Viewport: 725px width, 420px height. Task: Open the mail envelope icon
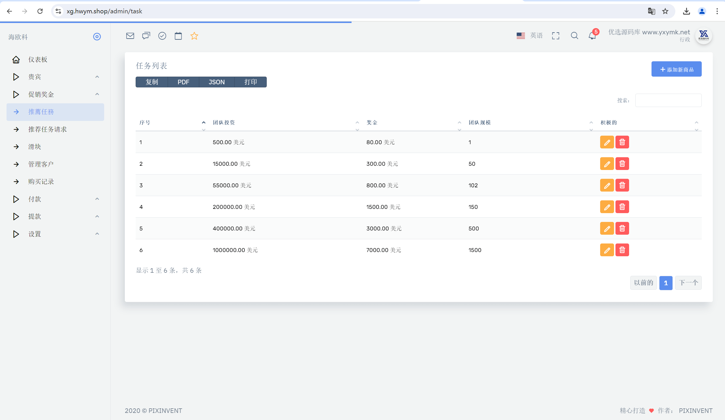point(130,36)
